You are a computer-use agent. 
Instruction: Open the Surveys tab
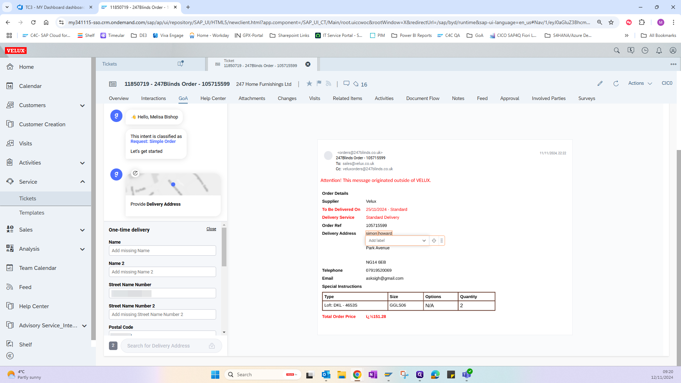click(x=587, y=98)
